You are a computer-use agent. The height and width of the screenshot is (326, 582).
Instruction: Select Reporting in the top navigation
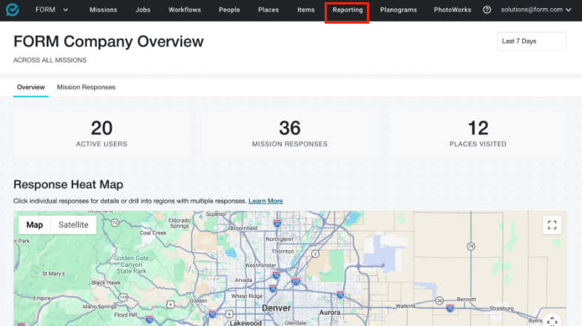348,10
